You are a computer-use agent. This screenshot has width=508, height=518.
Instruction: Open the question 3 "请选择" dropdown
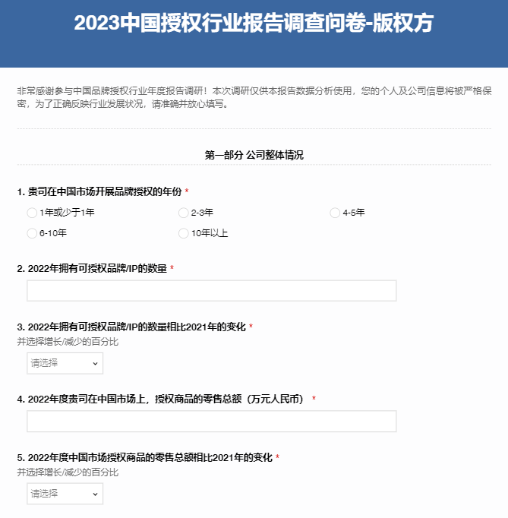(65, 363)
